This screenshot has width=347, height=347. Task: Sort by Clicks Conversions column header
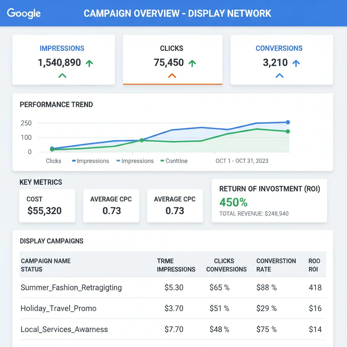coord(226,265)
